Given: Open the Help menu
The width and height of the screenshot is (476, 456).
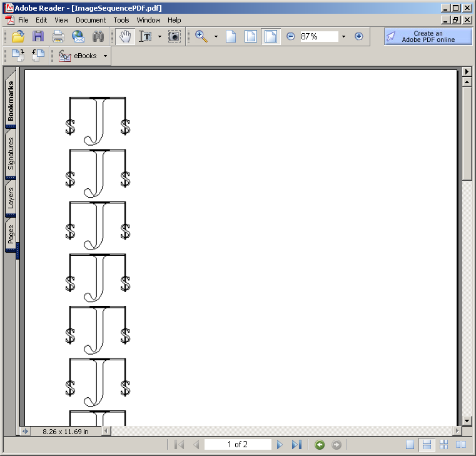Looking at the screenshot, I should [x=175, y=20].
